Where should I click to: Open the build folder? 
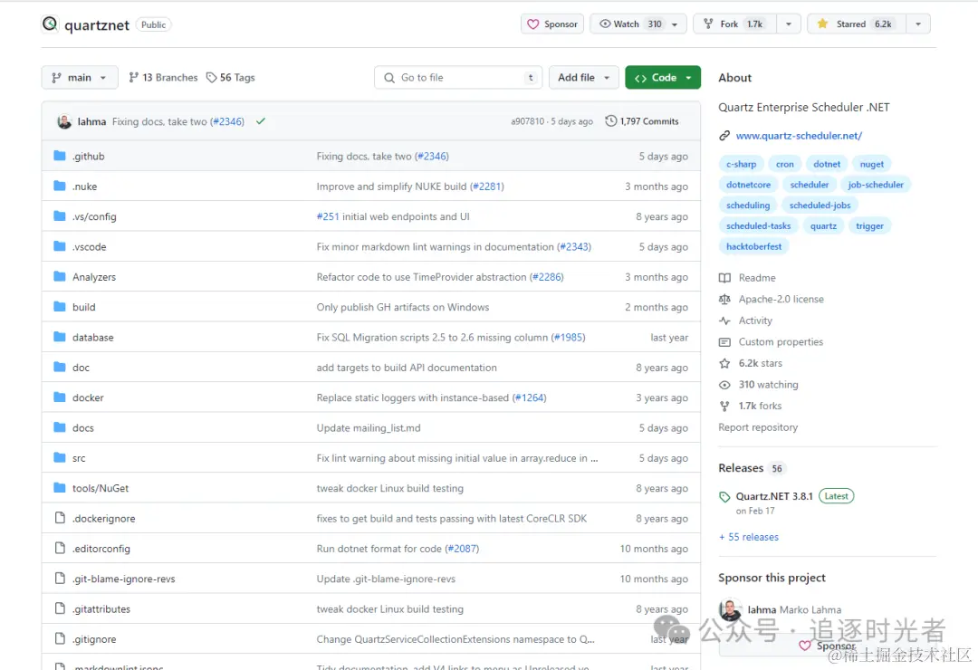83,307
